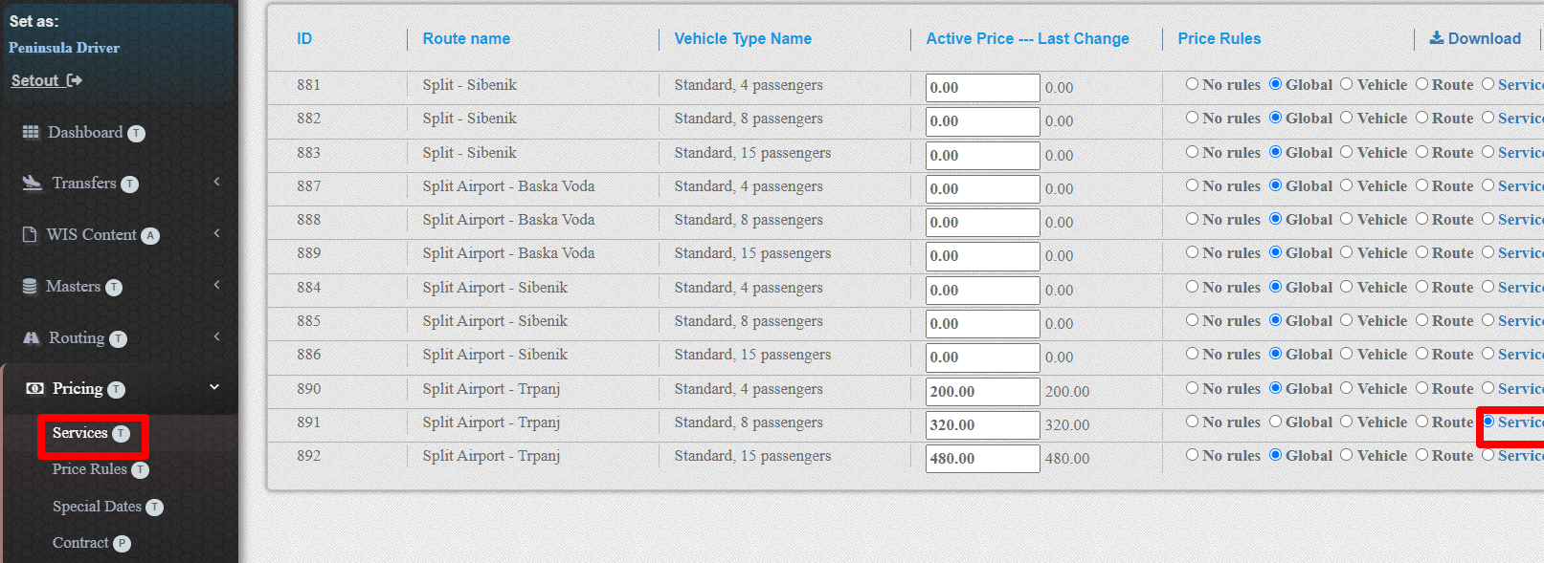The height and width of the screenshot is (563, 1544).
Task: Click the Transfers plane icon
Action: tap(33, 183)
